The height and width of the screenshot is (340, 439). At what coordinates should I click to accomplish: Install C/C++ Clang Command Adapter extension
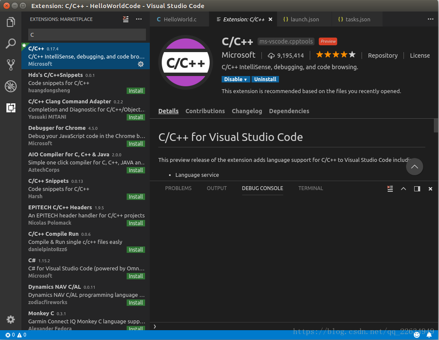(136, 117)
